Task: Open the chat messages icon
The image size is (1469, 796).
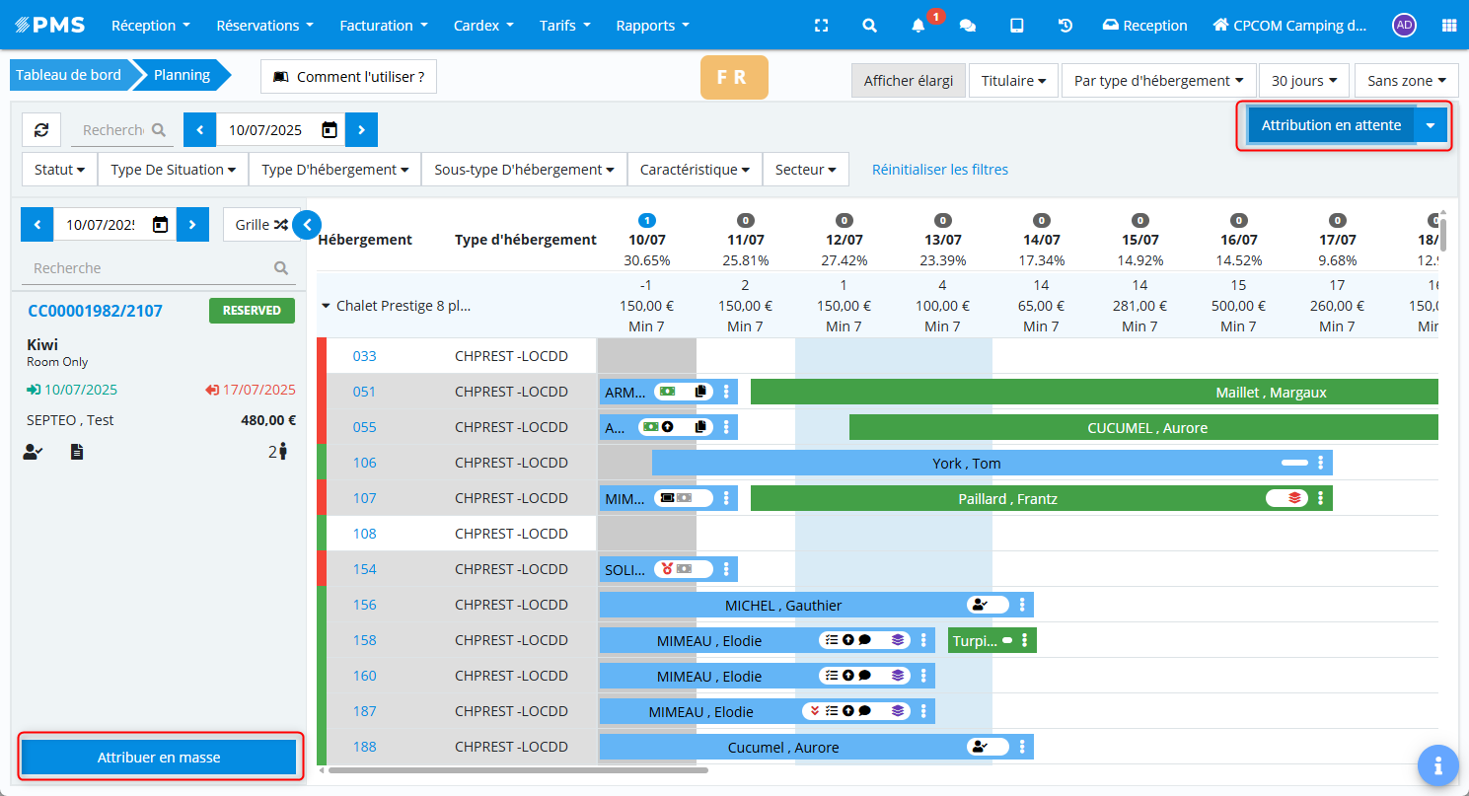Action: [x=968, y=26]
